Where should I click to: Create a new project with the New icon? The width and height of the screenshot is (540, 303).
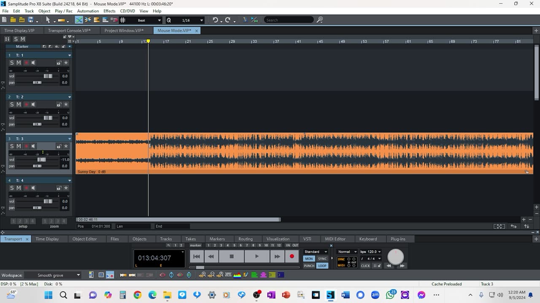(4, 20)
